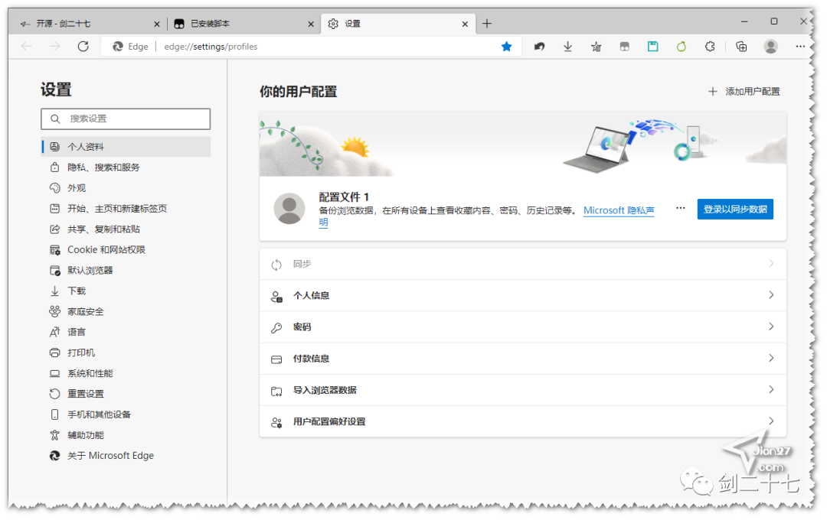This screenshot has width=827, height=520.
Task: Expand the 个人信息 row chevron
Action: 771,295
